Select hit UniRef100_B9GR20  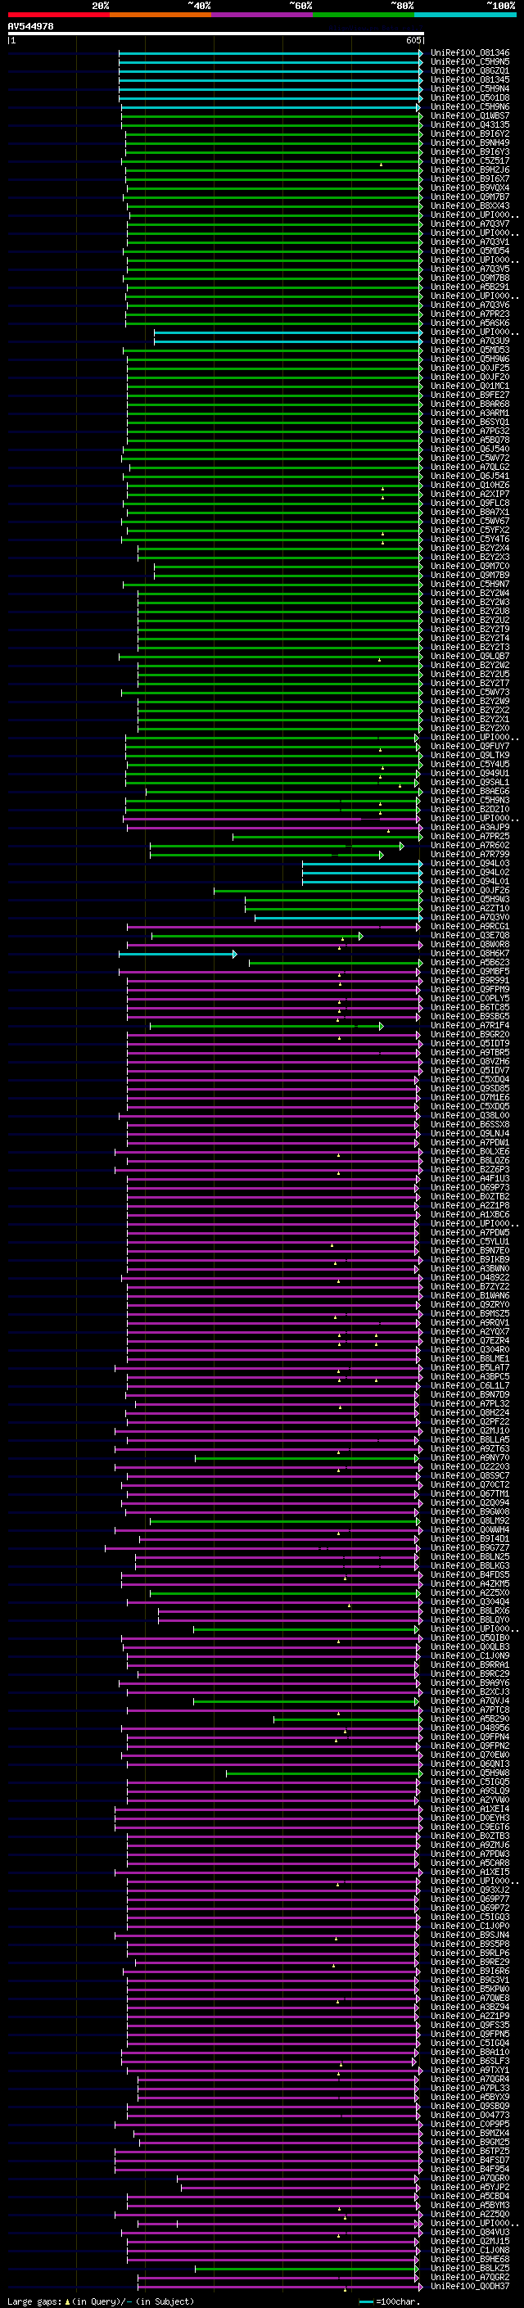coord(470,1034)
